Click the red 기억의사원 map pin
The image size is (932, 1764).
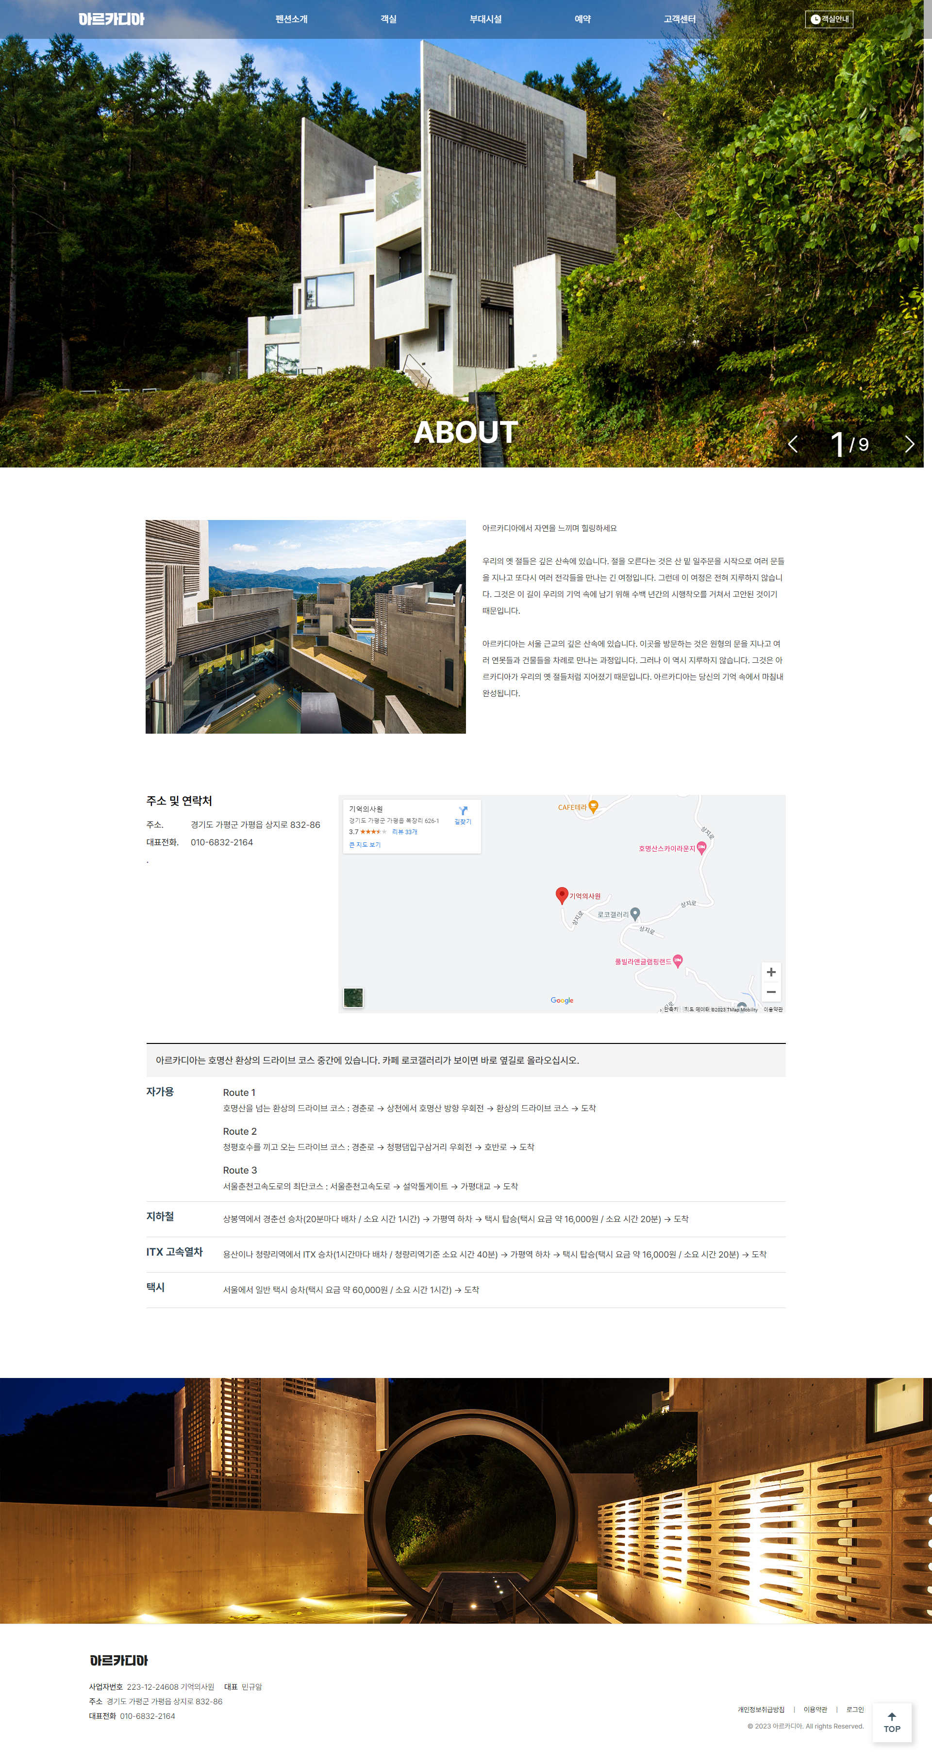point(562,894)
